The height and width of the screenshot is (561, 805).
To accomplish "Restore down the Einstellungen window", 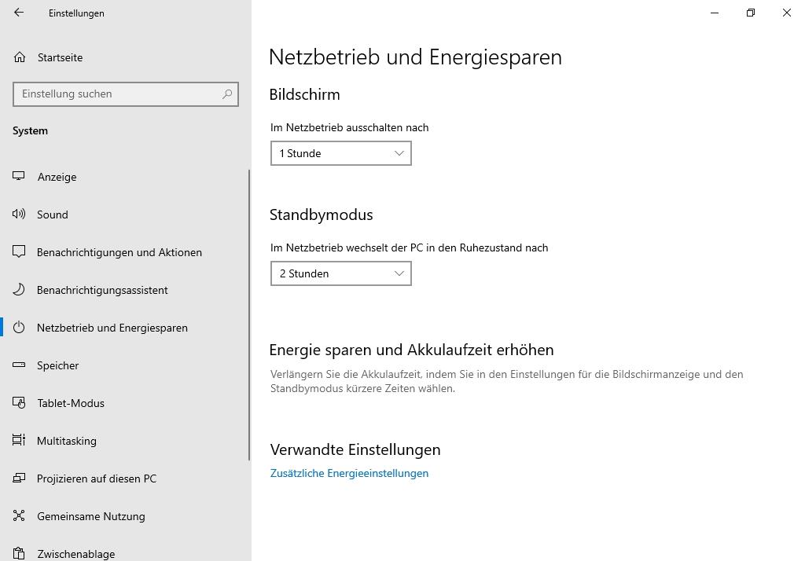I will point(751,13).
